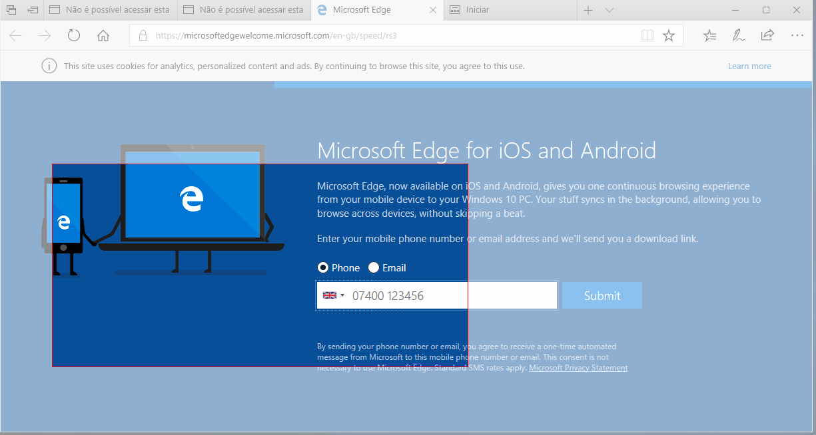
Task: Click the set these tabs aside icon
Action: (x=33, y=10)
